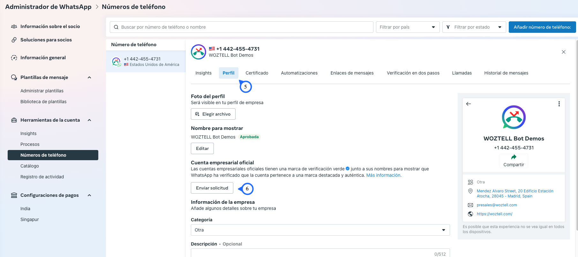Viewport: 578px width, 257px height.
Task: Open the Más información link
Action: (x=384, y=175)
